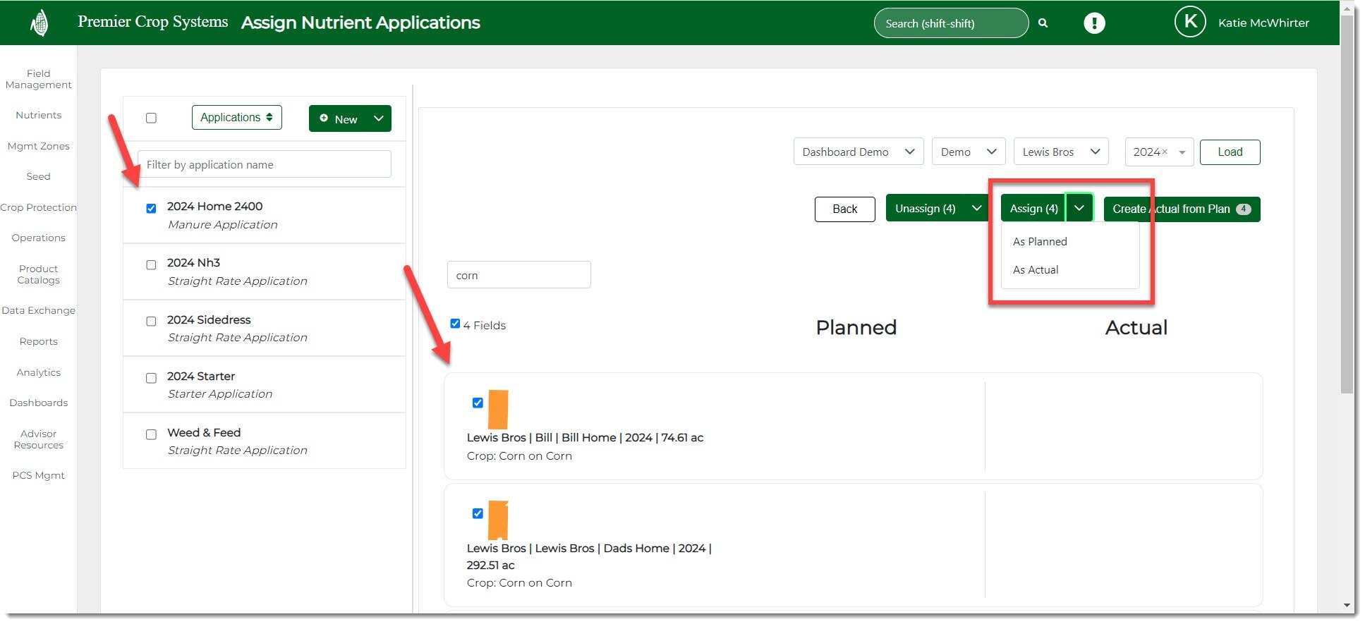
Task: Click the Bill Home orange field thumbnail
Action: (x=498, y=410)
